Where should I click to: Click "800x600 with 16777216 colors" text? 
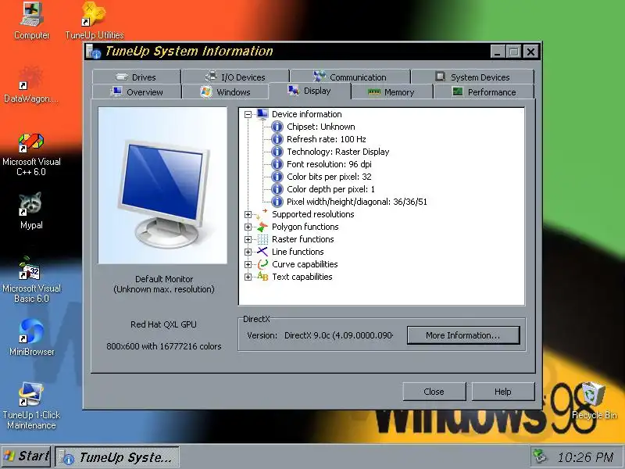163,346
